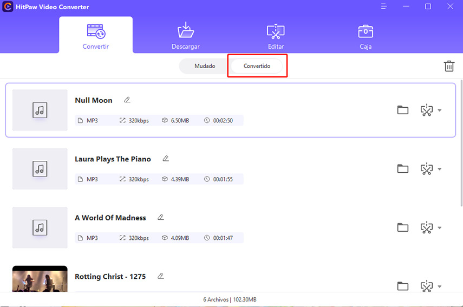Click the Null Moon music thumbnail
This screenshot has width=463, height=307.
tap(40, 110)
